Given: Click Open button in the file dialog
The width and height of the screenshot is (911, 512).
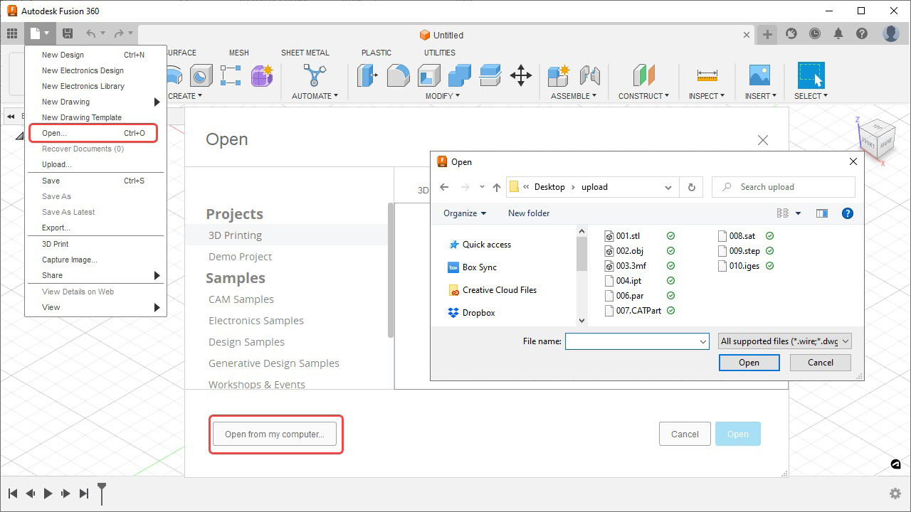Looking at the screenshot, I should tap(749, 362).
